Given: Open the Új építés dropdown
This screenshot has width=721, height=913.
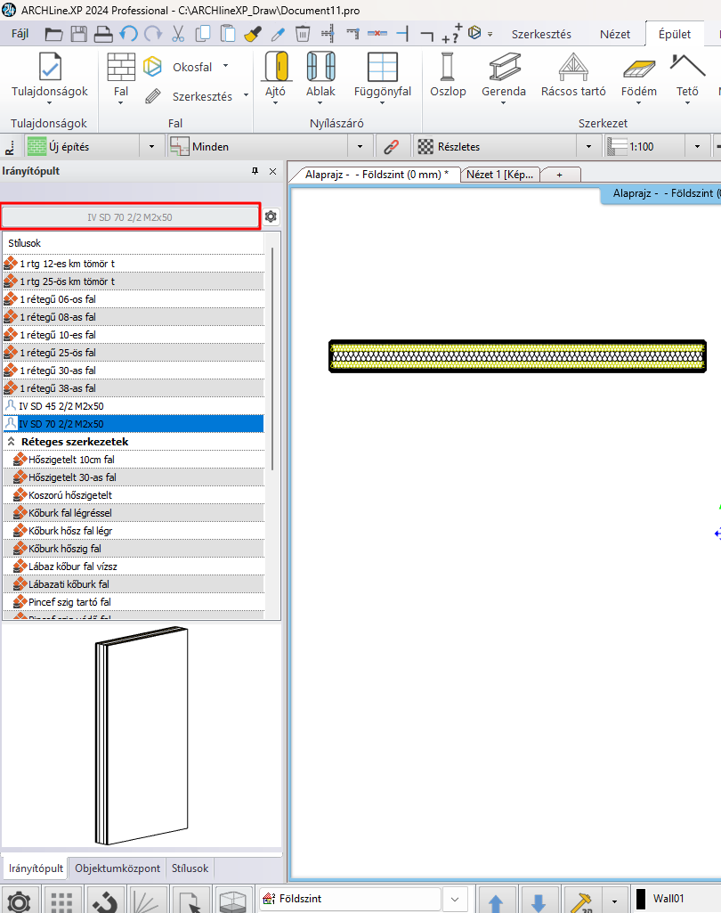Looking at the screenshot, I should tap(150, 147).
